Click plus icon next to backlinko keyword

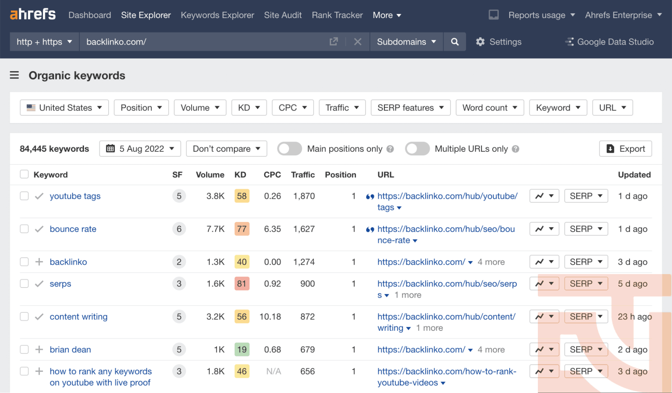[39, 262]
